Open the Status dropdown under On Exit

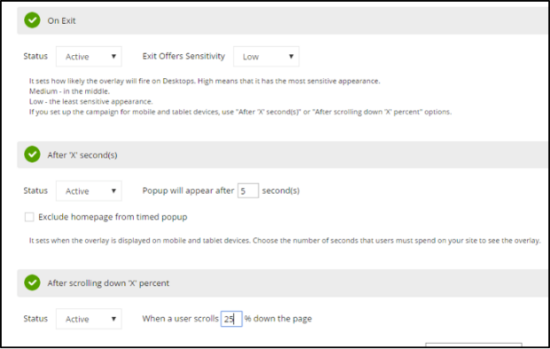tap(89, 57)
